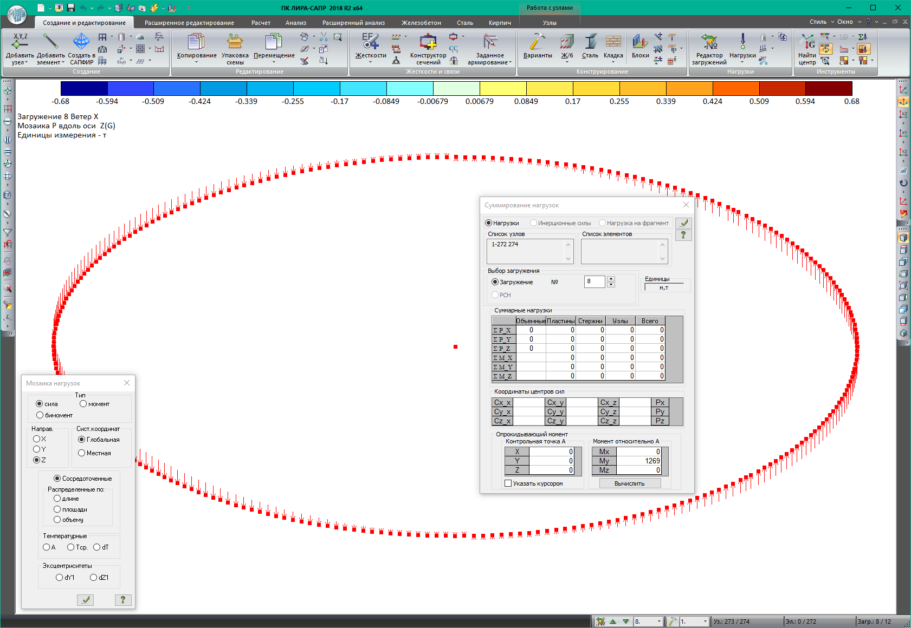Enable the Указать курсором checkbox

pyautogui.click(x=508, y=483)
